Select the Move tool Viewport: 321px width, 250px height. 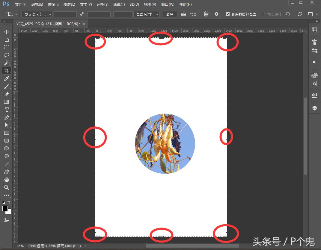[x=7, y=31]
